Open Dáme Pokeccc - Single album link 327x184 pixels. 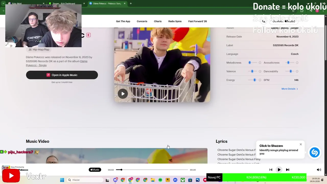coord(57,63)
